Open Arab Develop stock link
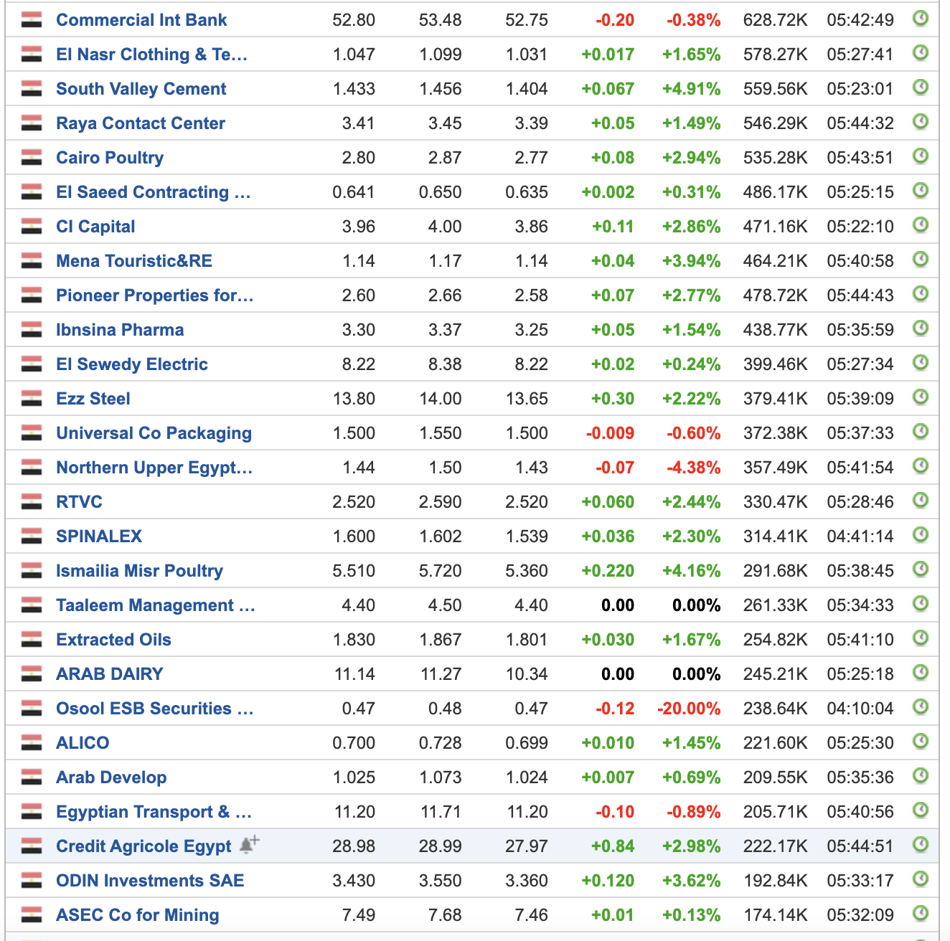Viewport: 950px width, 941px height. [111, 777]
